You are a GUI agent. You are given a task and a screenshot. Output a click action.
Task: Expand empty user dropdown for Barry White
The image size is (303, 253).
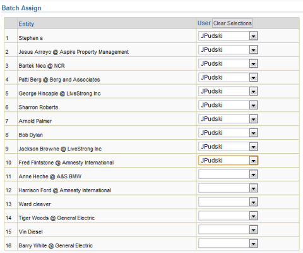[x=228, y=244]
